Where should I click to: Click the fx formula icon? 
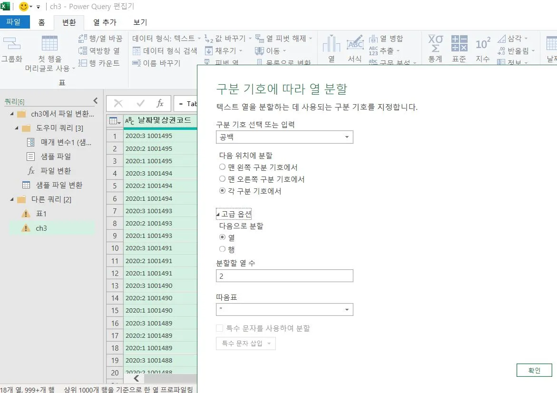click(x=160, y=103)
